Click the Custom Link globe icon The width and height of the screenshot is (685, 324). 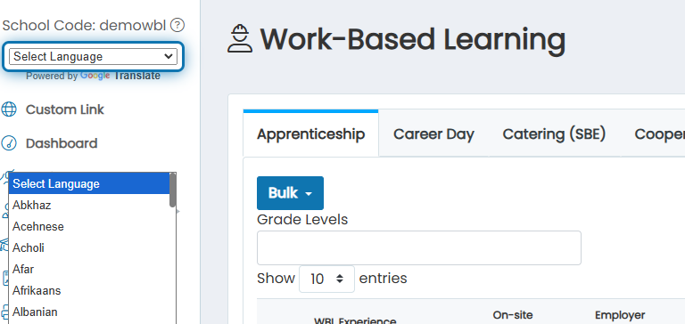point(9,109)
